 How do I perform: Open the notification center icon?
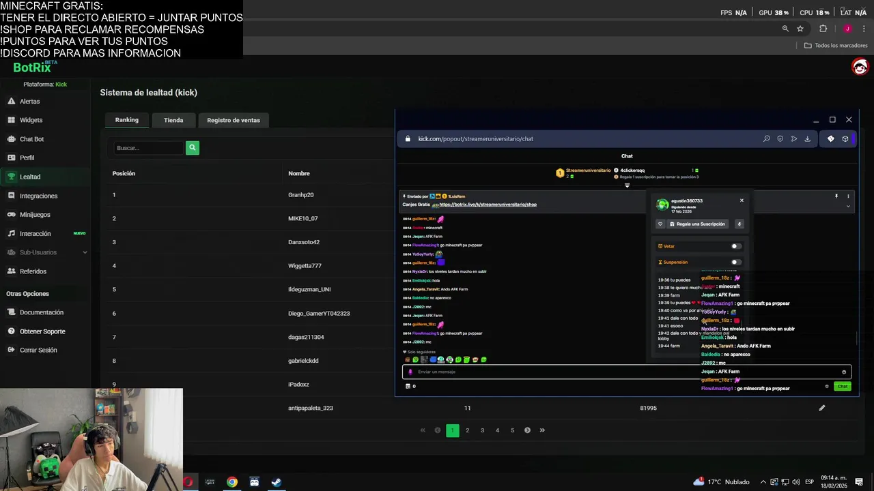(859, 482)
